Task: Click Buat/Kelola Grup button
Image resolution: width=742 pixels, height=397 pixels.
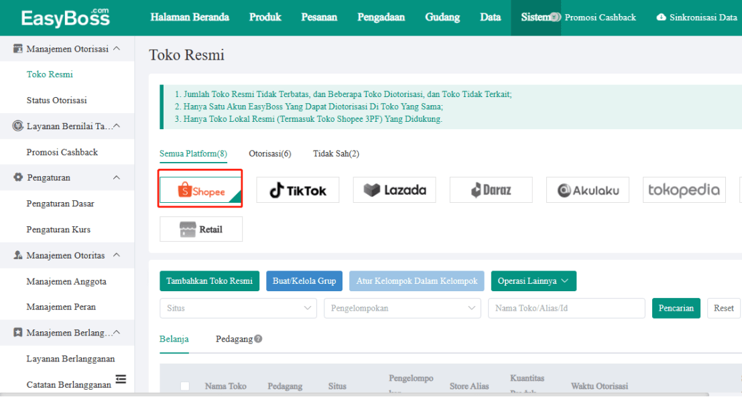Action: pyautogui.click(x=304, y=281)
